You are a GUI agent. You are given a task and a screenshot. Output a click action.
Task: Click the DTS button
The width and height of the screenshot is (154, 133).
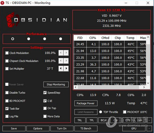pyautogui.click(x=128, y=120)
